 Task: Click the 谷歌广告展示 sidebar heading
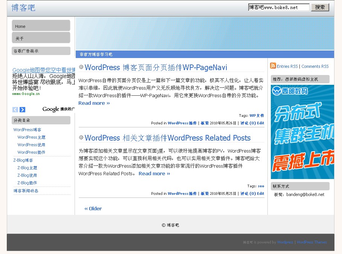(41, 51)
